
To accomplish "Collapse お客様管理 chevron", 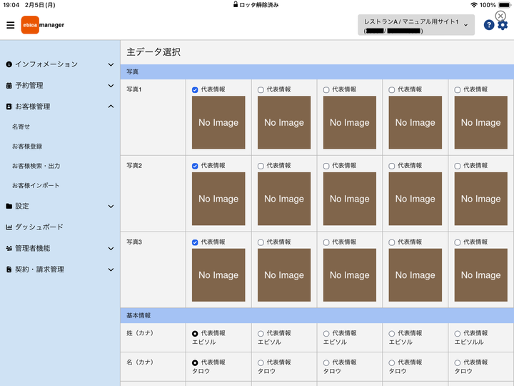I will [111, 107].
